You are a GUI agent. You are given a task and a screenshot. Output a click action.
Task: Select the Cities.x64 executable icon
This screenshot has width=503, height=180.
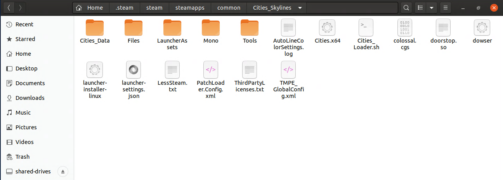click(327, 28)
